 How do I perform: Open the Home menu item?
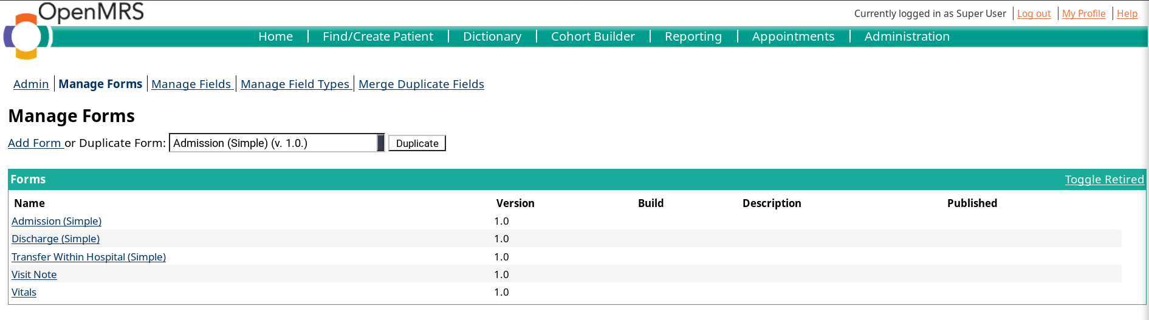click(x=275, y=36)
